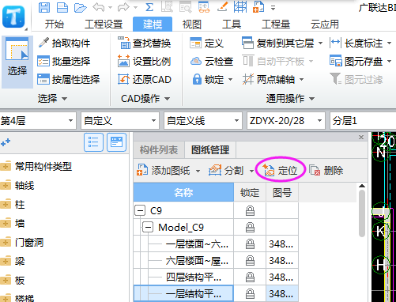Collapse the C9 drawing node

140,210
